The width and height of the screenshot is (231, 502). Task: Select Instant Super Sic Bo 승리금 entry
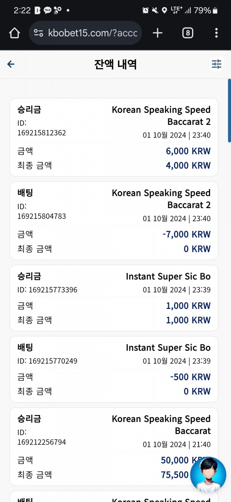pos(114,298)
